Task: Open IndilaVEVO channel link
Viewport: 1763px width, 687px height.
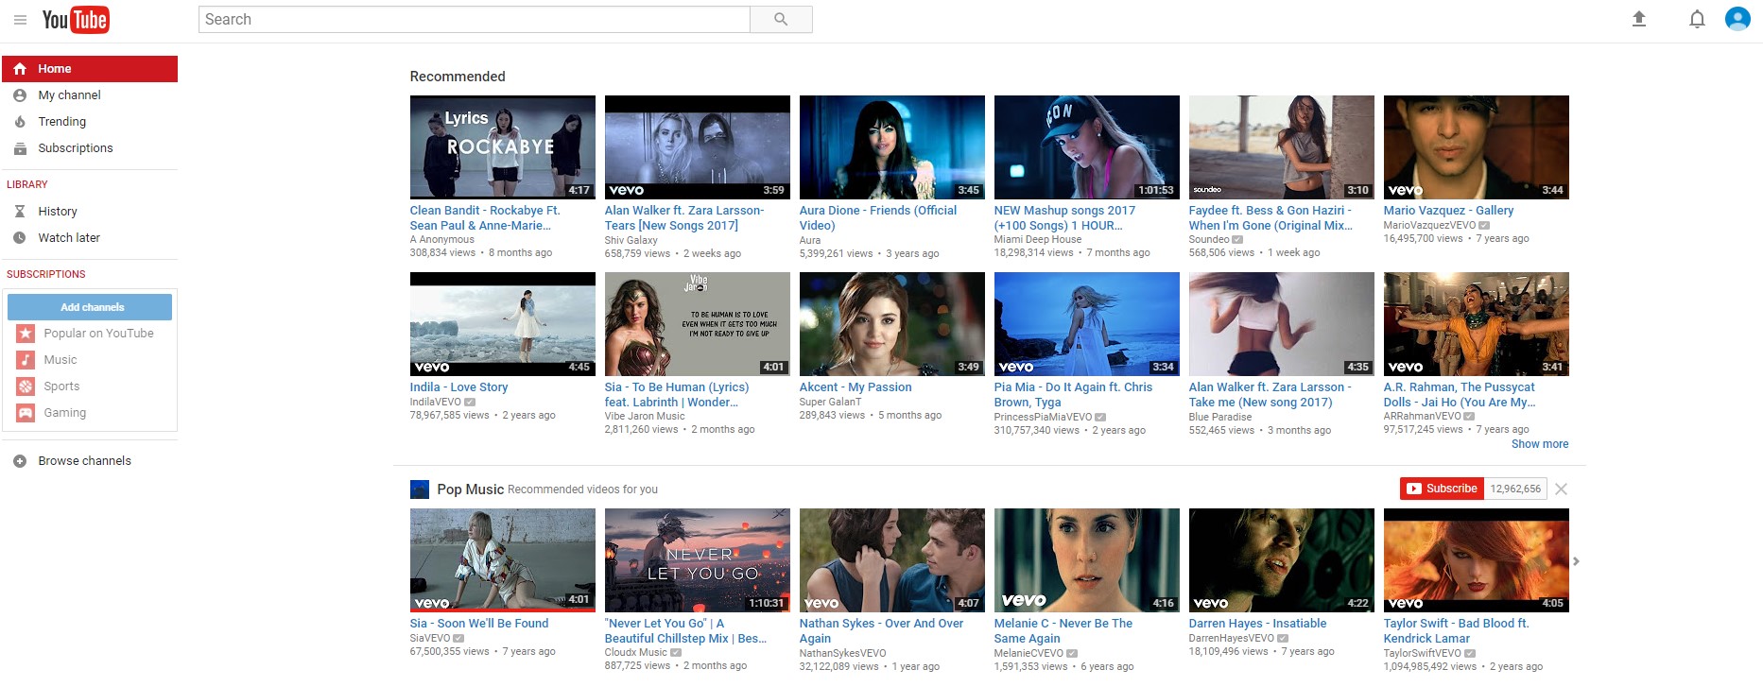Action: pos(436,402)
